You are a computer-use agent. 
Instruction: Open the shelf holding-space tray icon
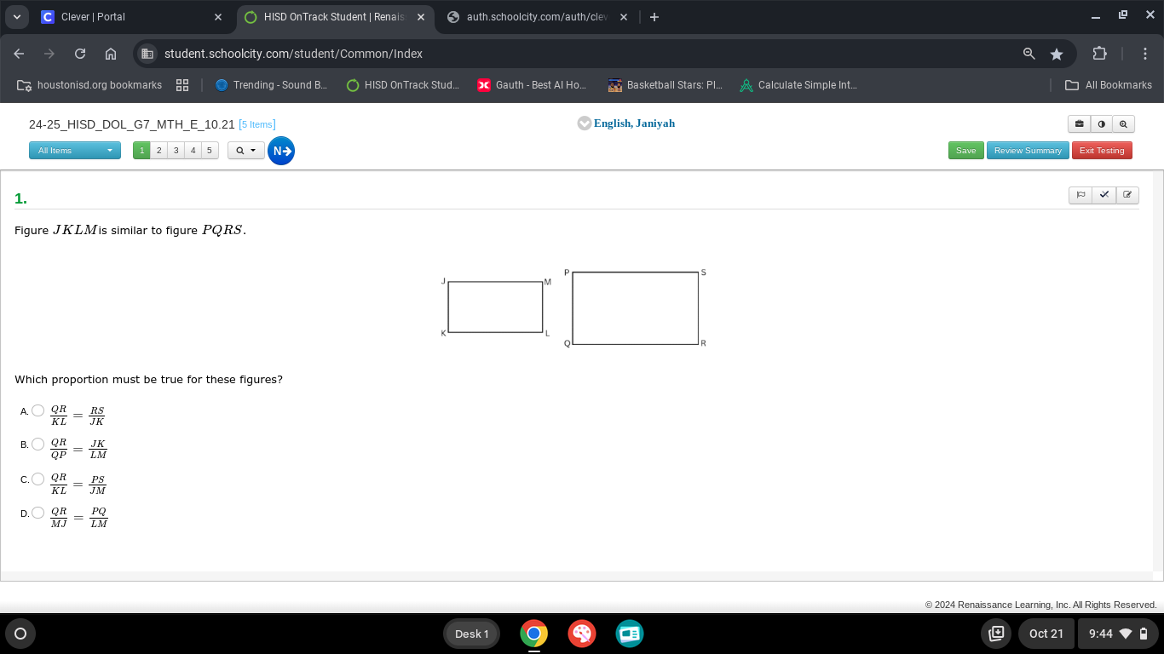pyautogui.click(x=996, y=634)
